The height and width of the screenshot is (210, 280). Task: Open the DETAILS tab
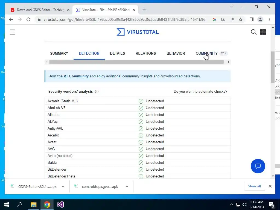[117, 53]
